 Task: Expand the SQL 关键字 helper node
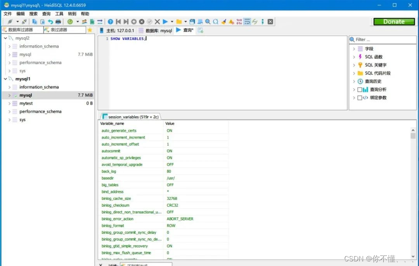pyautogui.click(x=354, y=65)
